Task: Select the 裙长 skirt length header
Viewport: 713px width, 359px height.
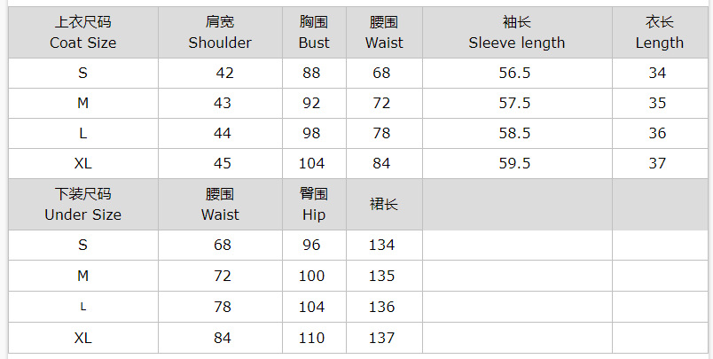Action: click(x=383, y=204)
